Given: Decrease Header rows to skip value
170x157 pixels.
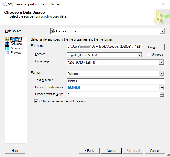Looking at the screenshot, I should 162,95.
